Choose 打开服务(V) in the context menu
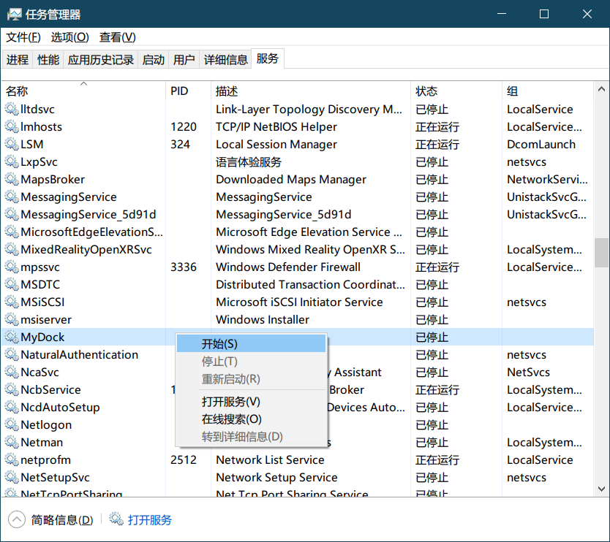 point(251,401)
